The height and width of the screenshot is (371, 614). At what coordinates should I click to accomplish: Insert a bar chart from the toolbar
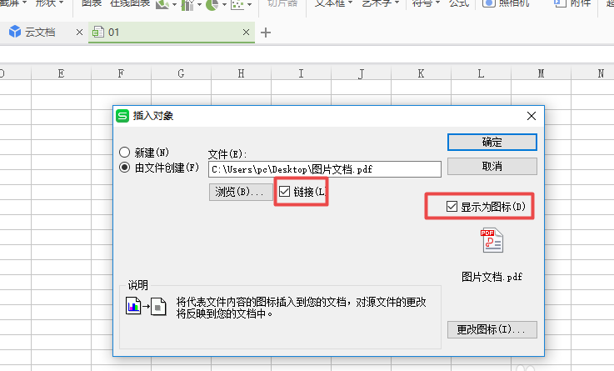point(187,4)
